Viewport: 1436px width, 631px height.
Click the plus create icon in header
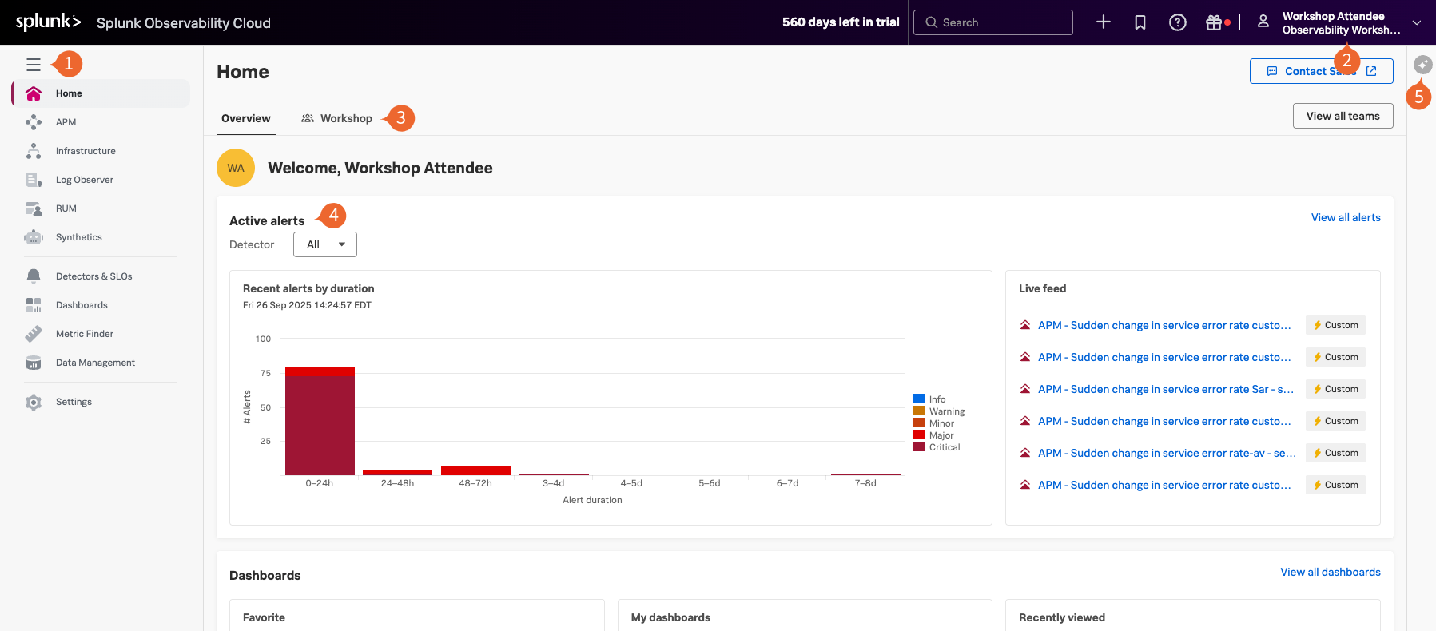coord(1103,22)
